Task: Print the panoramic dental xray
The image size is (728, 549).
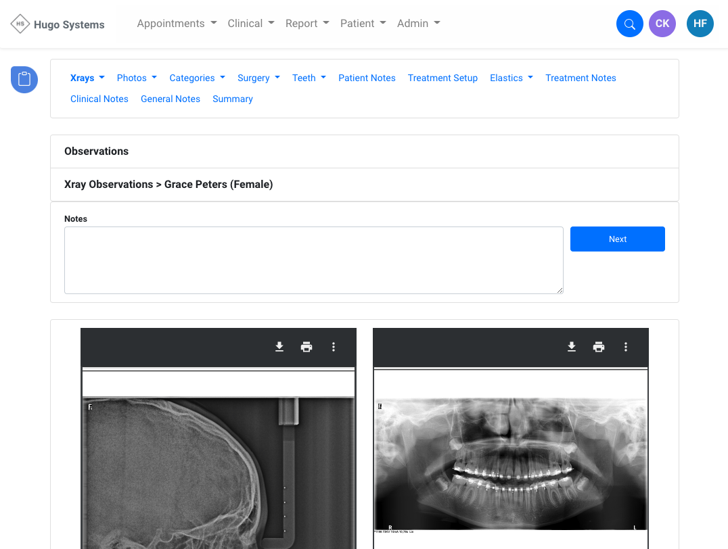Action: click(x=599, y=347)
